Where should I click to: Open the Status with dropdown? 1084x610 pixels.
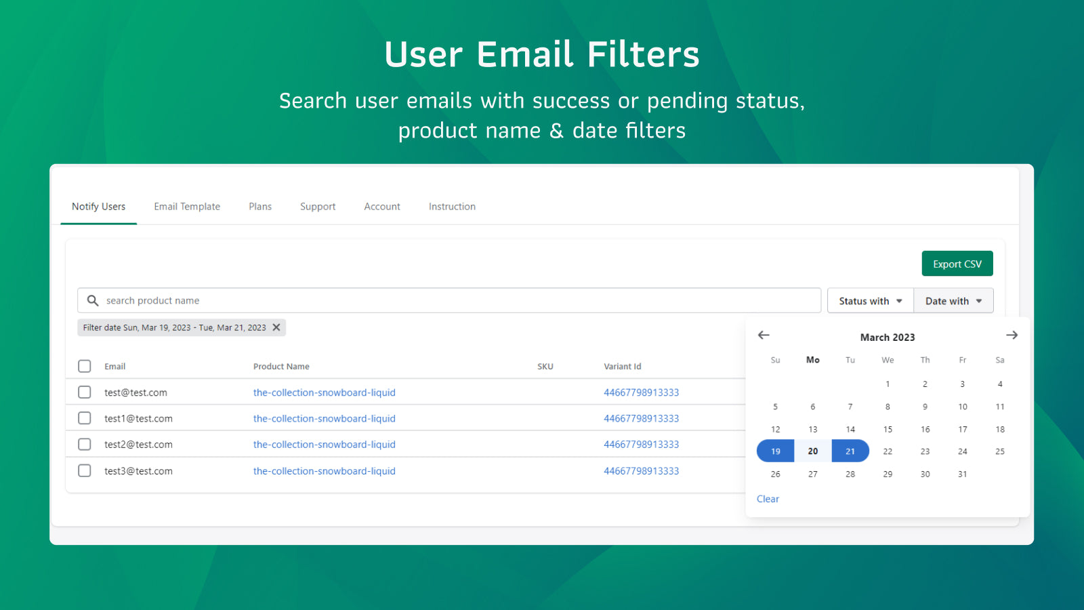coord(870,301)
